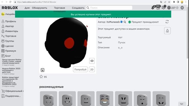Open the Чат panel at bottom right
Image resolution: width=189 pixels, height=106 pixels.
tap(182, 104)
